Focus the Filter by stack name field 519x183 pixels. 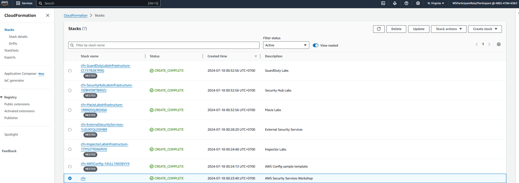(164, 45)
